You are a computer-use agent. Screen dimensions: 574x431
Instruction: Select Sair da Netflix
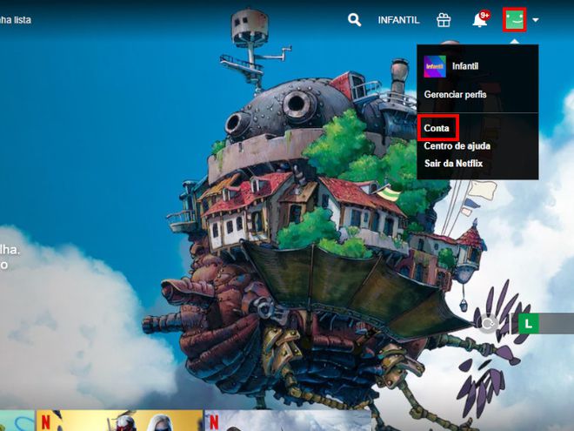coord(453,163)
